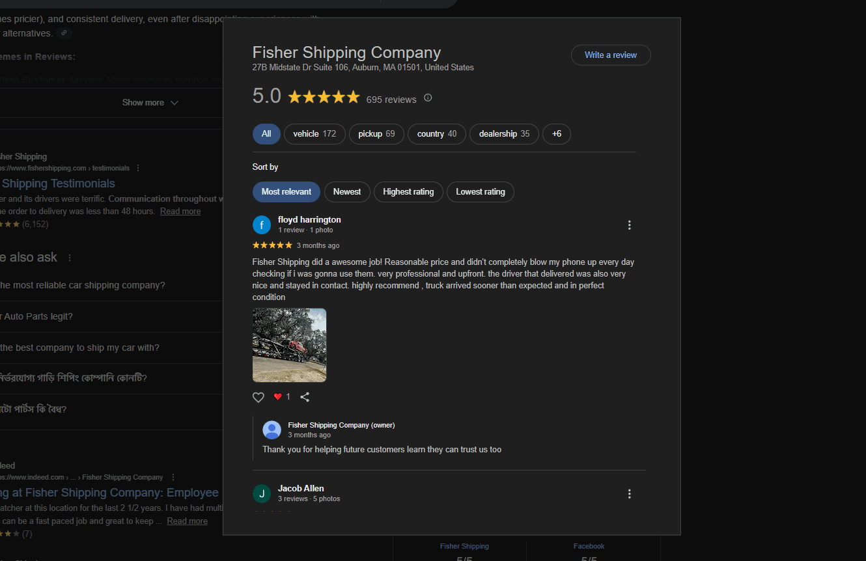Filter reviews by vehicle topic
Viewport: 866px width, 561px height.
314,134
